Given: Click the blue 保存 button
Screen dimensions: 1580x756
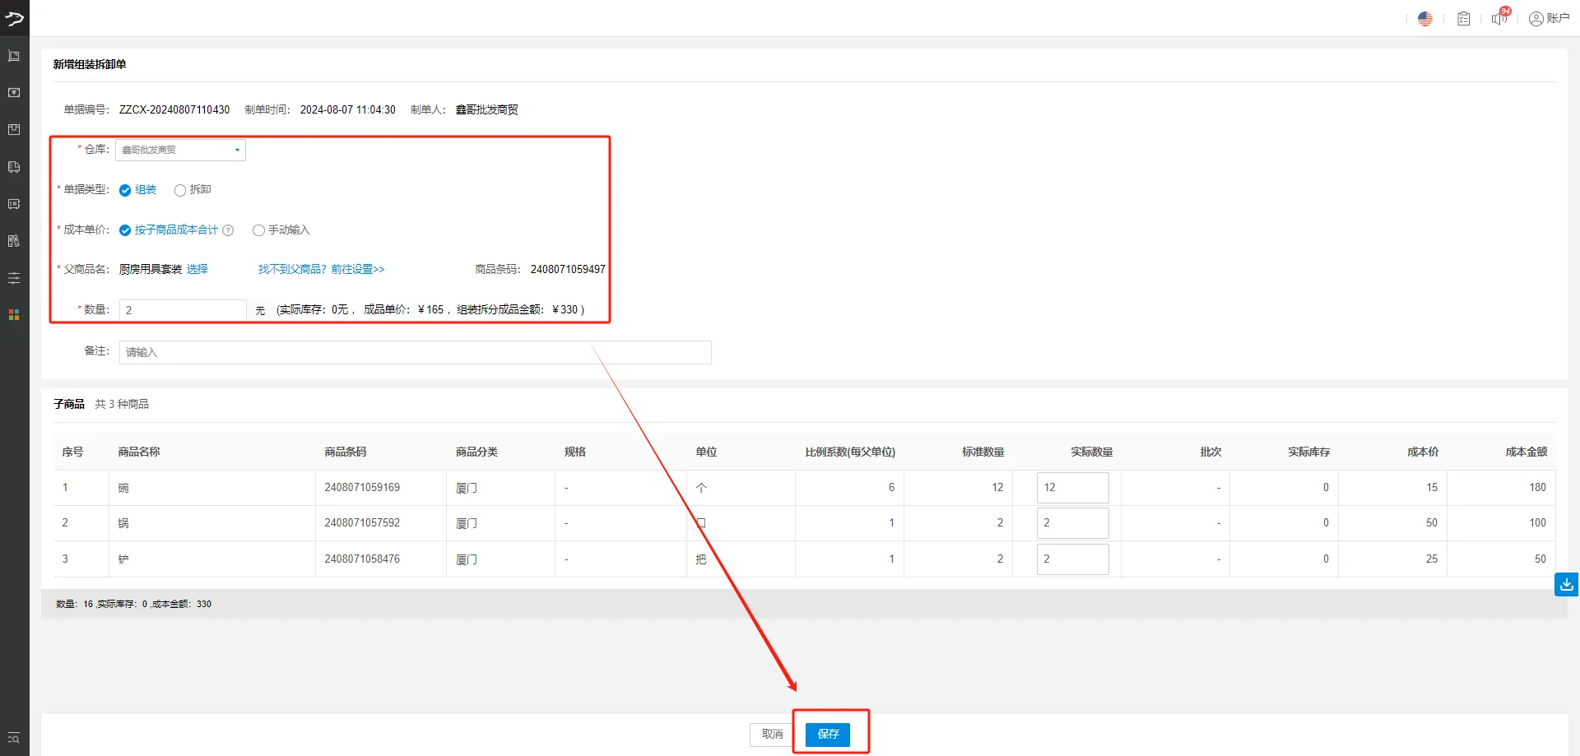Looking at the screenshot, I should (x=827, y=734).
